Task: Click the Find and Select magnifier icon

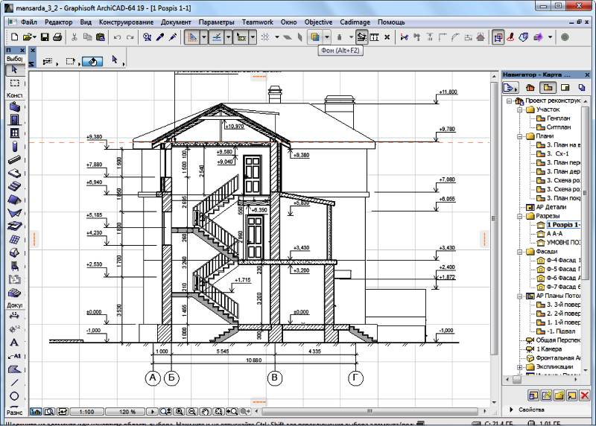Action: pyautogui.click(x=147, y=37)
